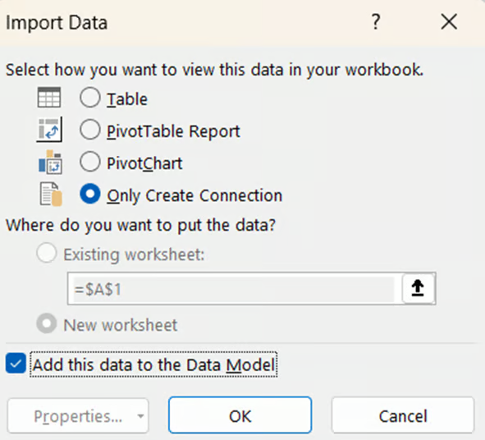This screenshot has width=485, height=440.
Task: Click the Table icon
Action: click(49, 98)
